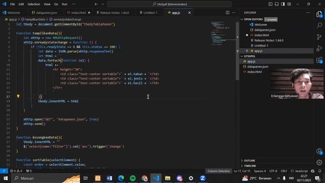Go back with the navigation arrow
The width and height of the screenshot is (325, 183).
(x=96, y=4)
